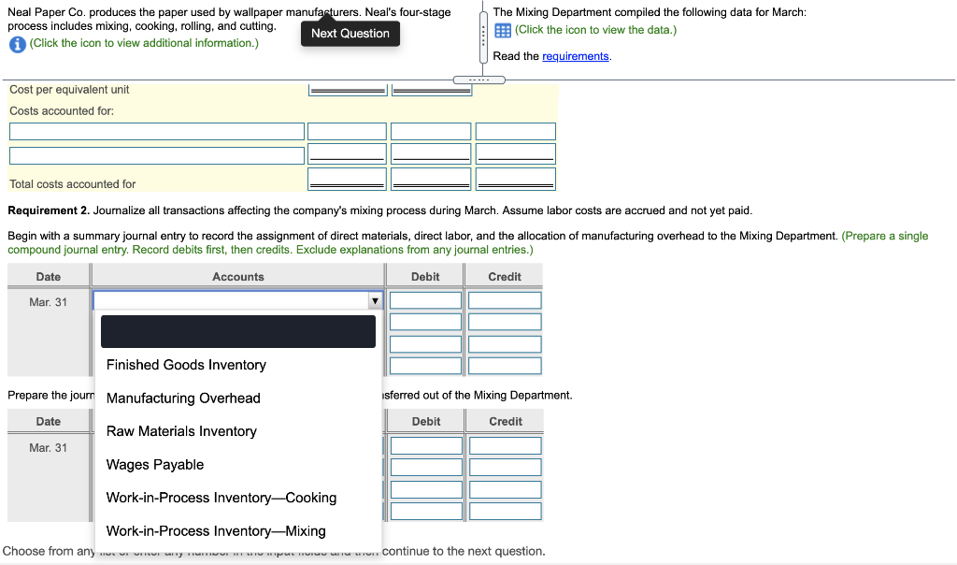Click first amount field of second costs-accounted row
This screenshot has width=957, height=565.
tap(348, 154)
